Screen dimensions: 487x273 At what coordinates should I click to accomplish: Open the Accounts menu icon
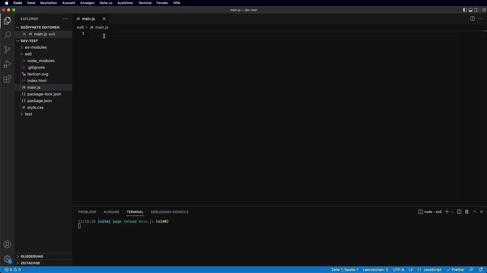click(7, 244)
